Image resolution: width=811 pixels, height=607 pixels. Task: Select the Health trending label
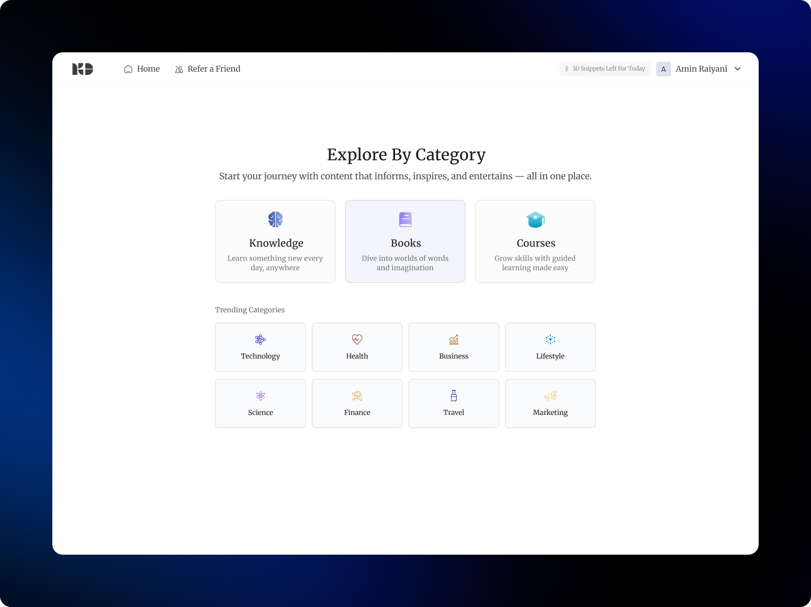[357, 356]
